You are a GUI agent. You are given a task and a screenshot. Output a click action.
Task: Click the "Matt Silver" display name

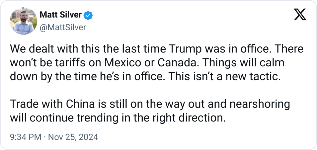pyautogui.click(x=61, y=15)
